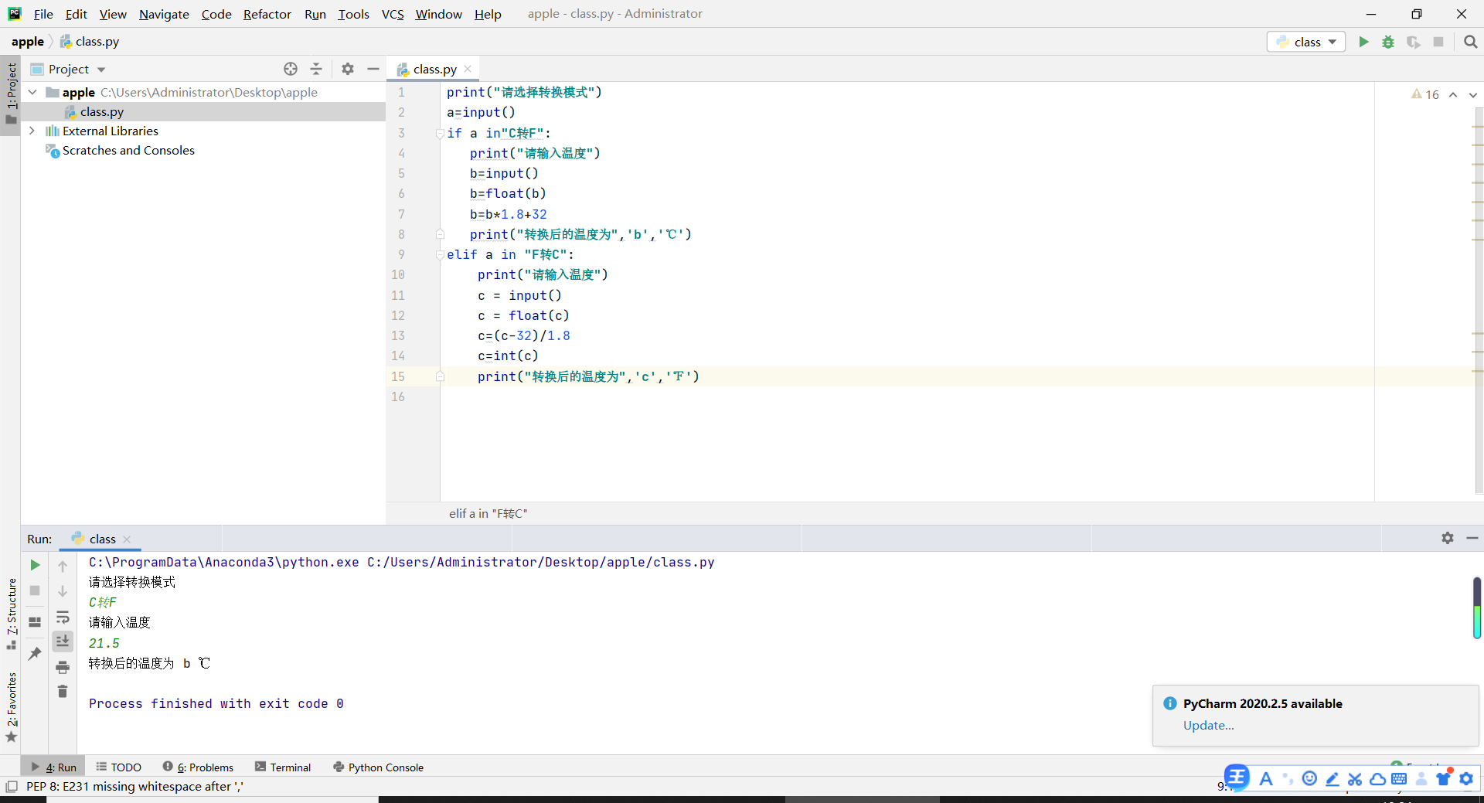Pin the Run tab icon
The image size is (1484, 803).
coord(35,653)
